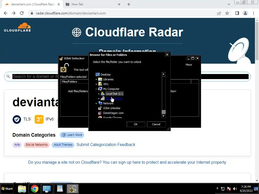Select the VM1 folder
The height and width of the screenshot is (194, 259).
tap(106, 84)
